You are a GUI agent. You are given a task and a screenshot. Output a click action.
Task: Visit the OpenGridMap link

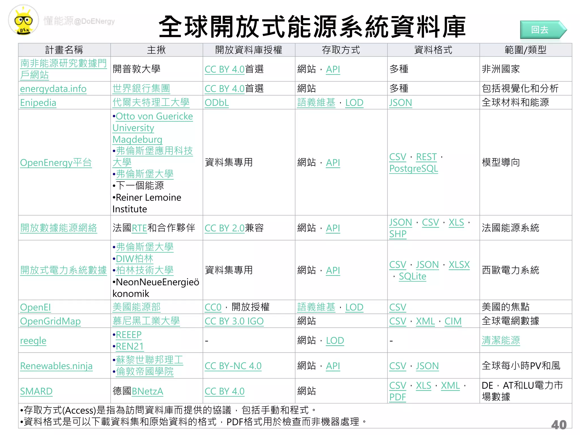(50, 321)
